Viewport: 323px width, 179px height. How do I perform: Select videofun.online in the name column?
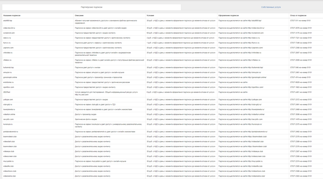(x=9, y=114)
